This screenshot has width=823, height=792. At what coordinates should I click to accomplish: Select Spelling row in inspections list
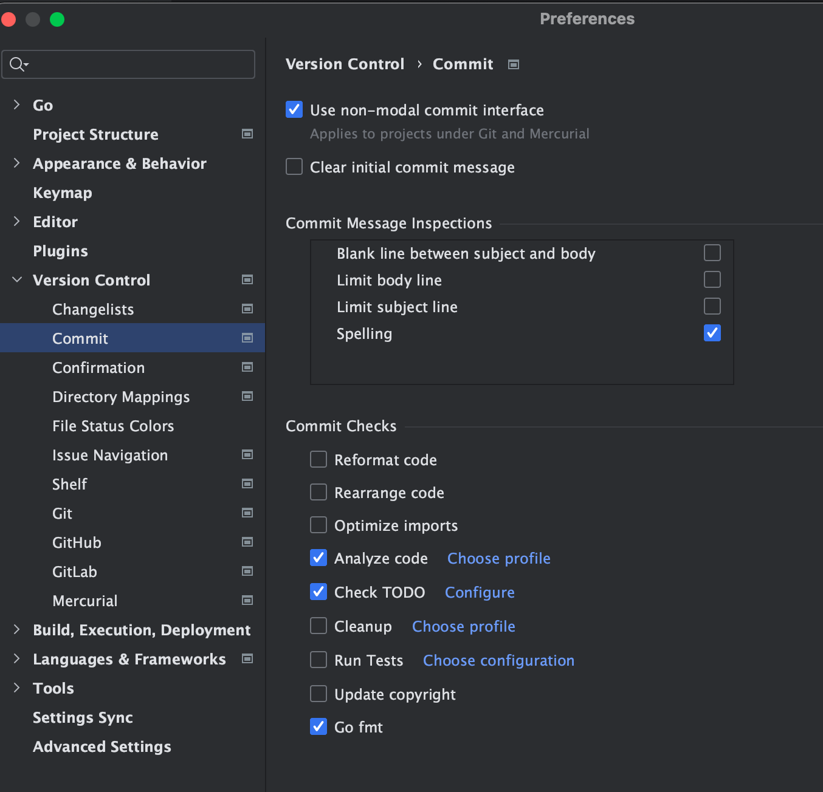pos(522,333)
